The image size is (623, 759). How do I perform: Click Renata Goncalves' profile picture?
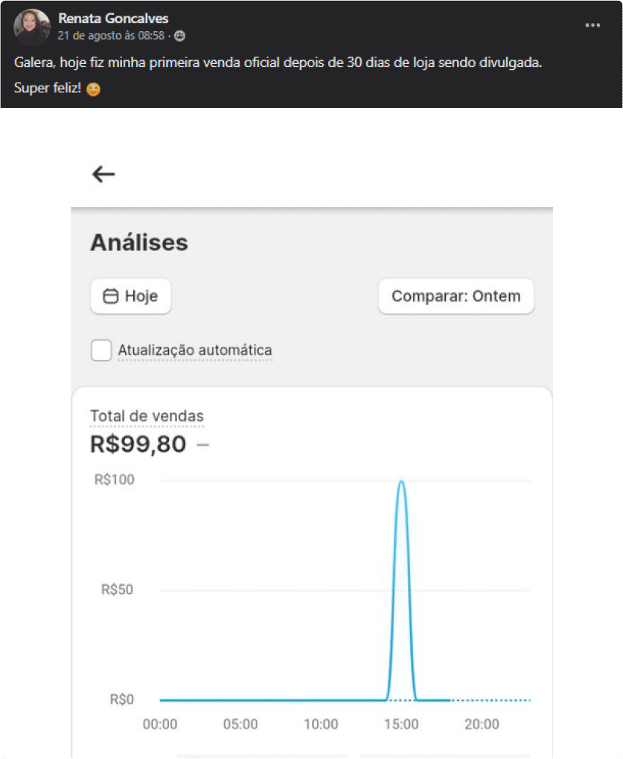coord(32,27)
